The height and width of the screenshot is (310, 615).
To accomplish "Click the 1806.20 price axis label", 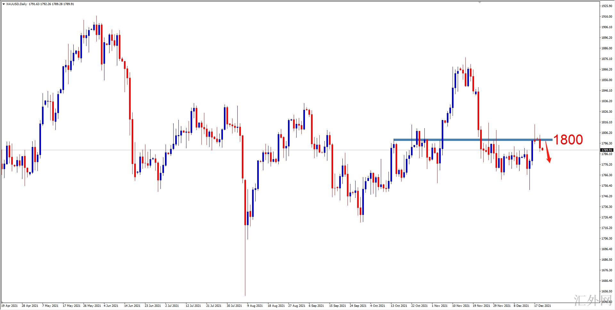I will click(607, 133).
